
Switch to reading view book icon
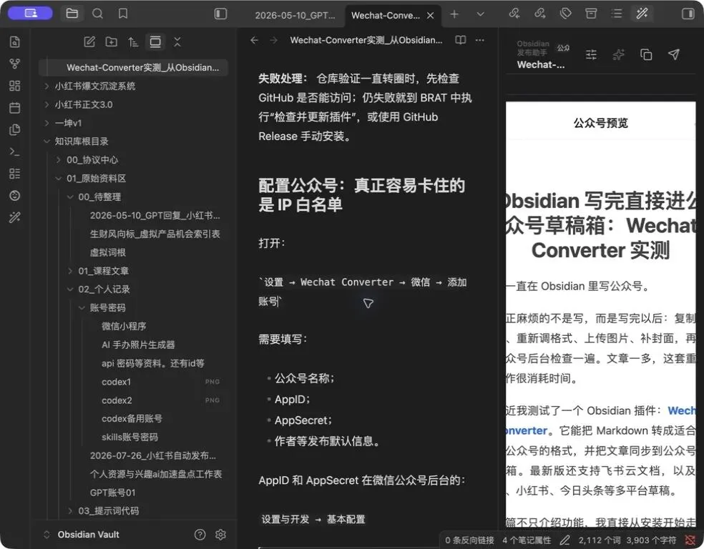click(461, 40)
